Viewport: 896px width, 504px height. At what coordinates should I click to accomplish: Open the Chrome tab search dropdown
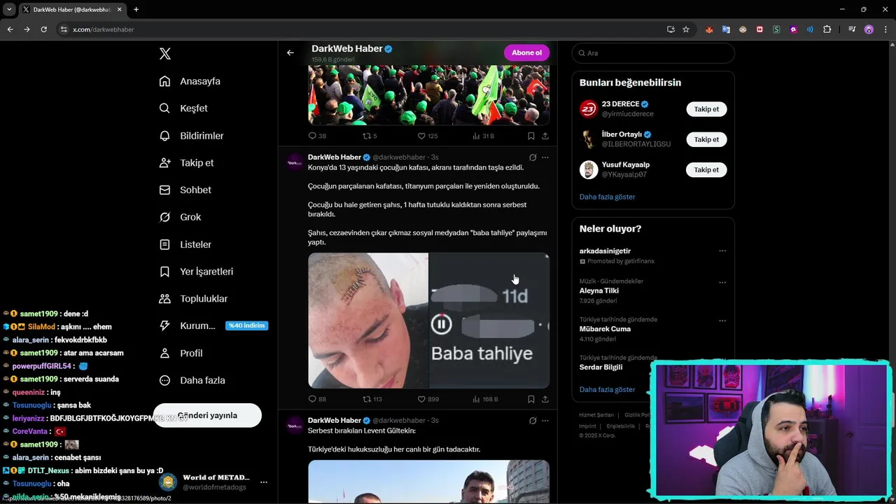point(9,10)
